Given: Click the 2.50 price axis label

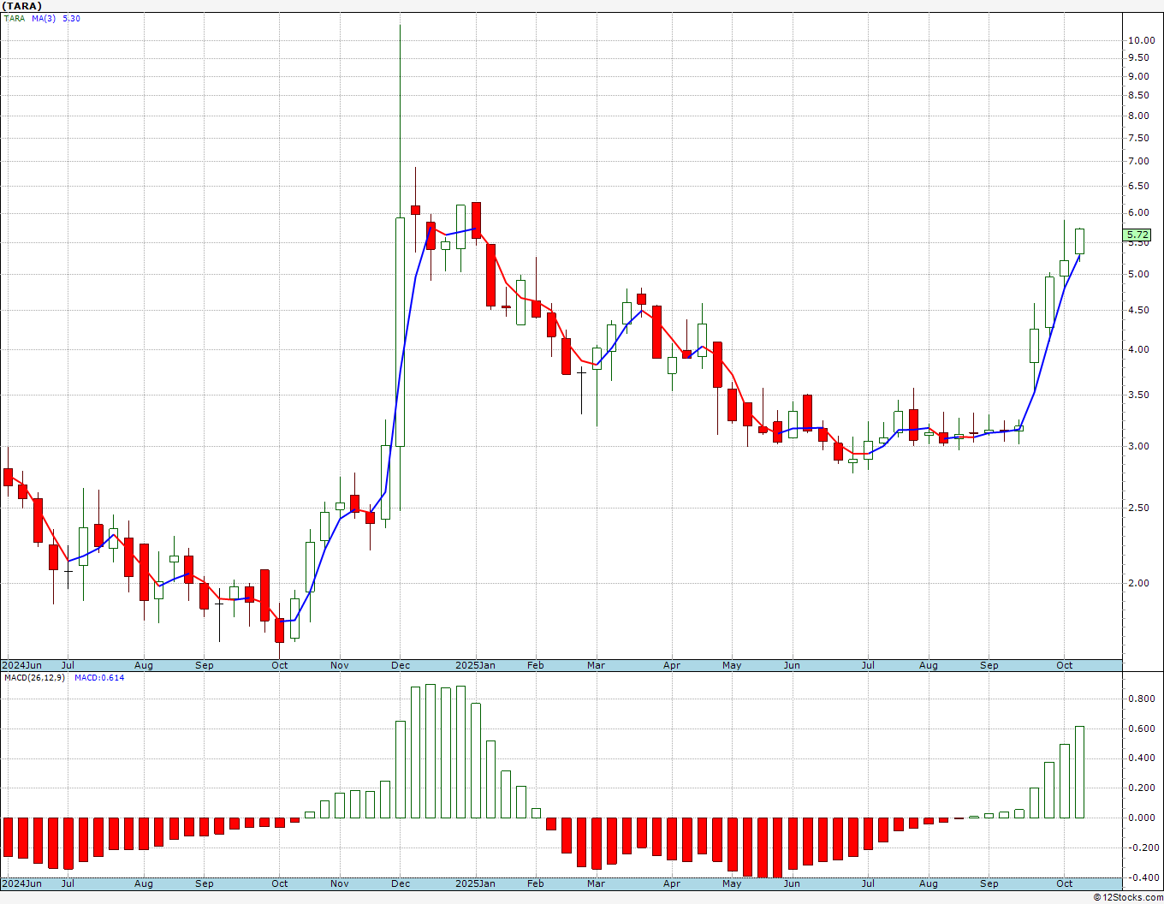Looking at the screenshot, I should pos(1138,508).
